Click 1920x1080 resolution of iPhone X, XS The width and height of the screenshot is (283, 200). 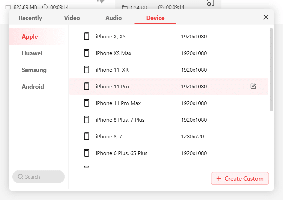tap(194, 37)
